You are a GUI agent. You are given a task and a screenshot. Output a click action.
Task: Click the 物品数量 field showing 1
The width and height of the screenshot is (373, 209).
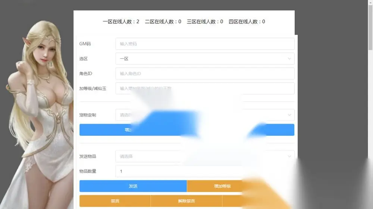click(205, 171)
